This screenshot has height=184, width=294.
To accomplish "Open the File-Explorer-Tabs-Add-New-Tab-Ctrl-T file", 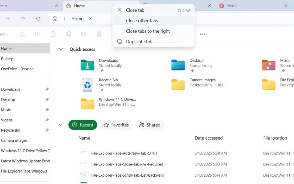I will (x=124, y=153).
